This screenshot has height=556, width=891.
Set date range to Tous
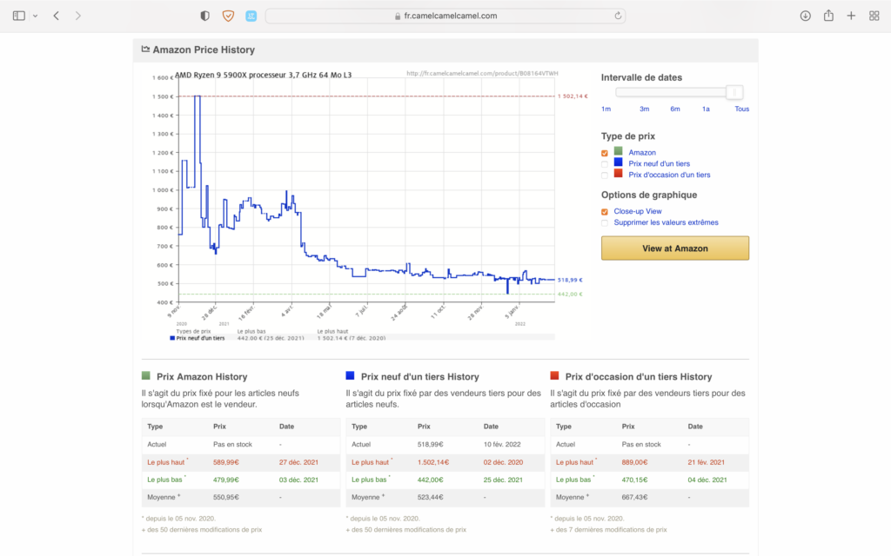click(x=741, y=109)
